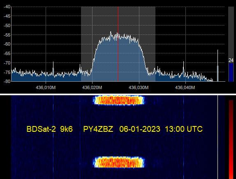Click the 436,020M frequency label
Screen dimensions: 236x179
click(92, 87)
